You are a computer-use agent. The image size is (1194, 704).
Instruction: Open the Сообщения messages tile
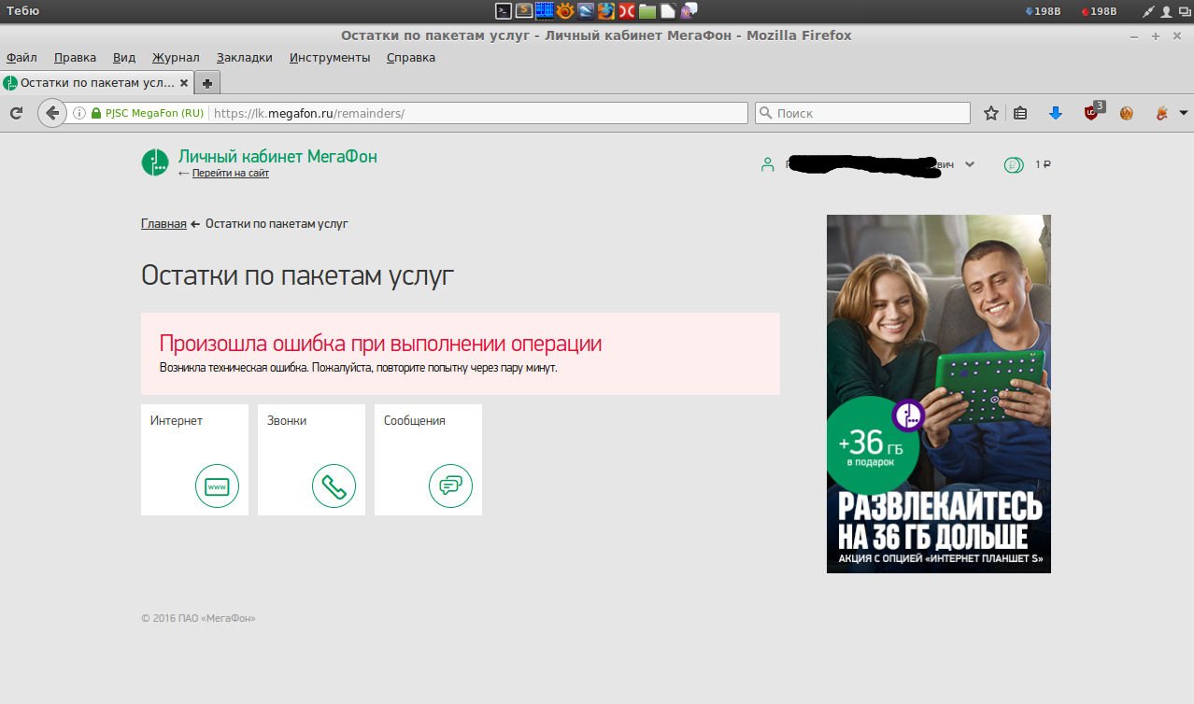(x=428, y=459)
